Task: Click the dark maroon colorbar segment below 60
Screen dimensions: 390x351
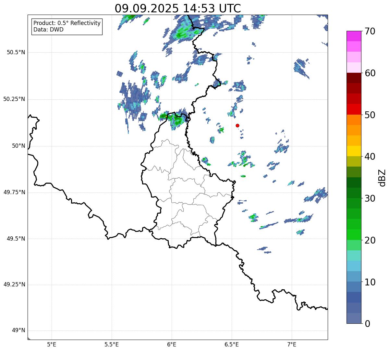Action: point(354,78)
